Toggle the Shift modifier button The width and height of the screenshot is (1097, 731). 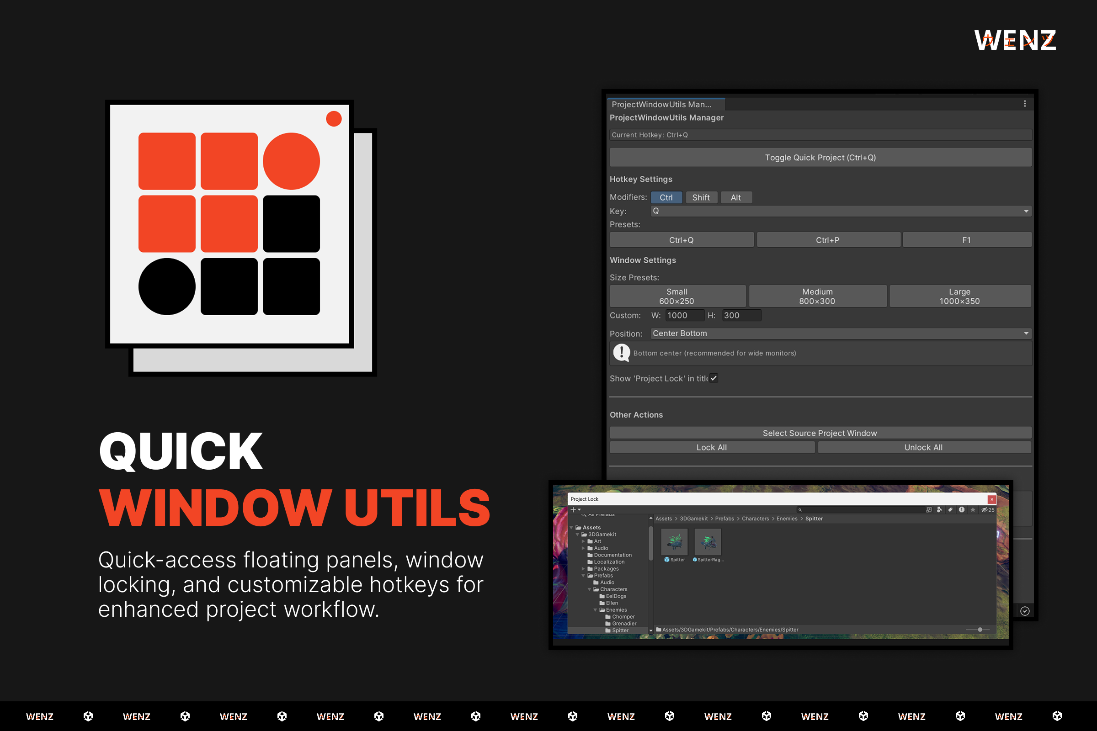coord(701,198)
